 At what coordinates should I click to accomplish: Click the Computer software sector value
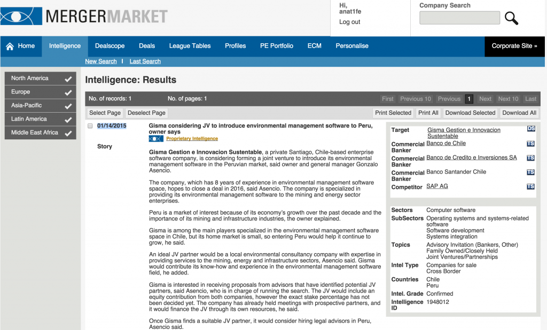click(x=451, y=210)
